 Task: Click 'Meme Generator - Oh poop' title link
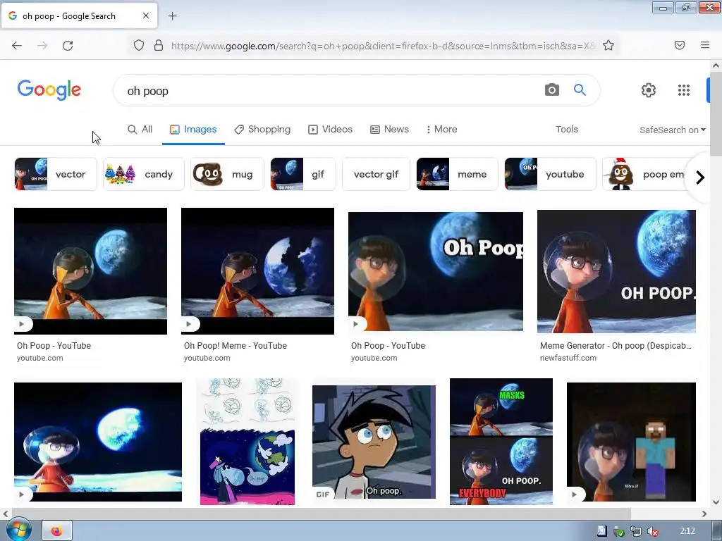pos(616,345)
